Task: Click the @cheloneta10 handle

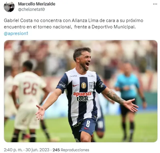Action: click(x=31, y=9)
